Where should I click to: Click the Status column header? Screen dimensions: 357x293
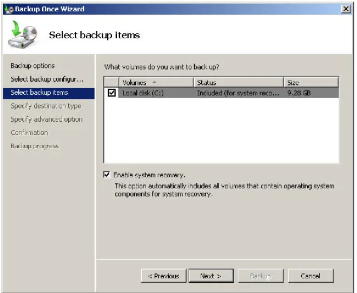[239, 82]
